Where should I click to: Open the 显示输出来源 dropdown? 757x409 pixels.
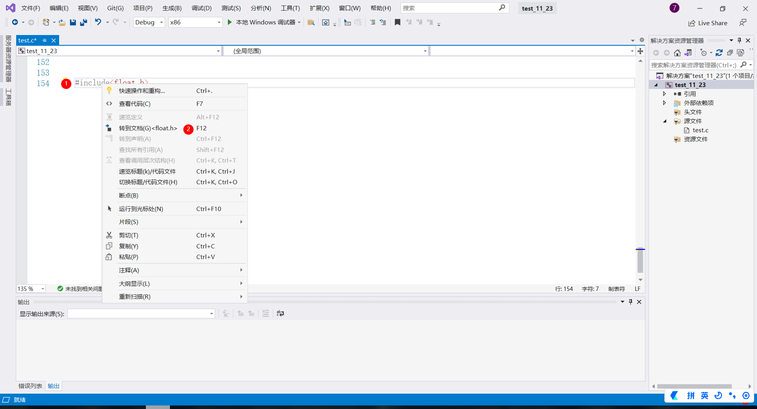[141, 314]
